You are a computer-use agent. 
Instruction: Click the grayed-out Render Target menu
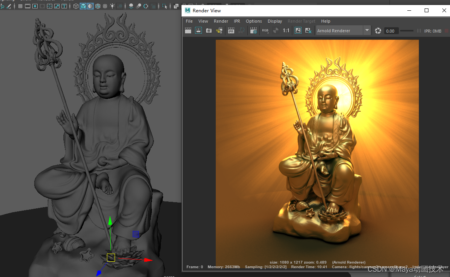tap(301, 21)
